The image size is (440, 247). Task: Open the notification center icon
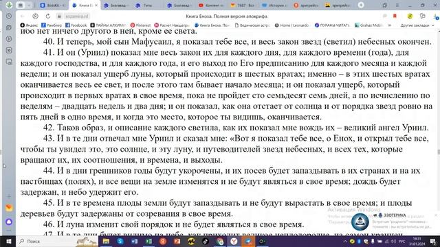click(x=433, y=241)
